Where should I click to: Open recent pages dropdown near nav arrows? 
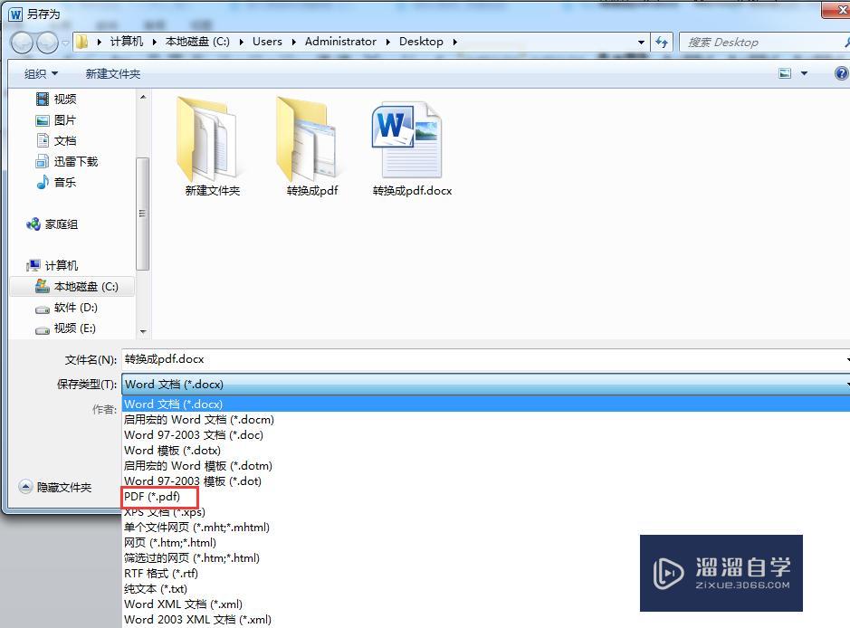tap(65, 43)
